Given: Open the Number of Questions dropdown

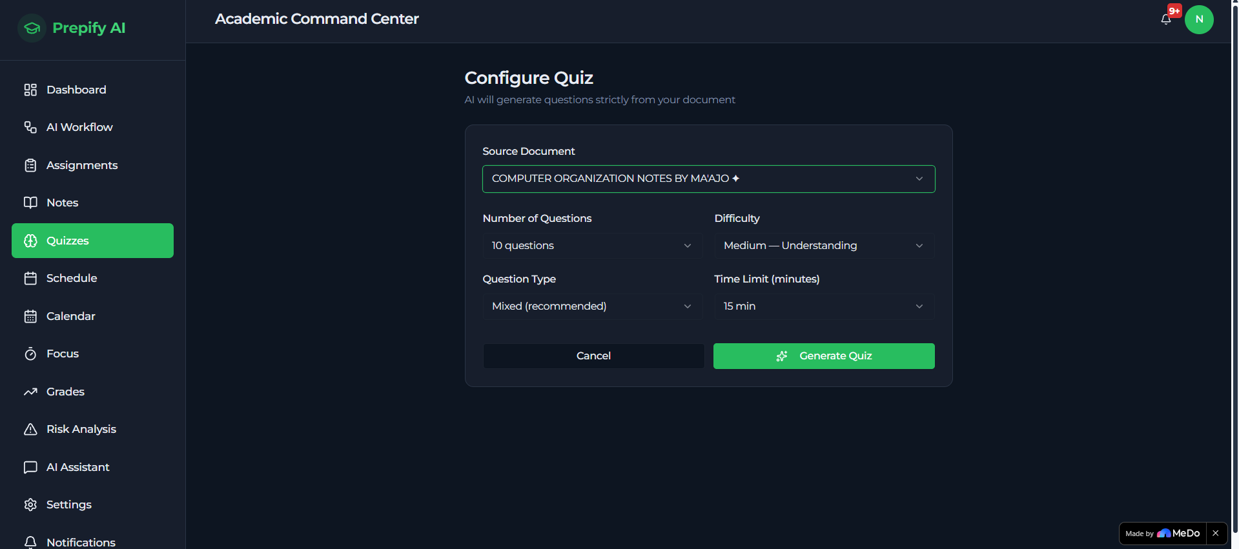Looking at the screenshot, I should point(593,246).
